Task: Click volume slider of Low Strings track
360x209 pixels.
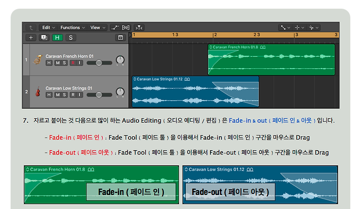Action: click(99, 95)
